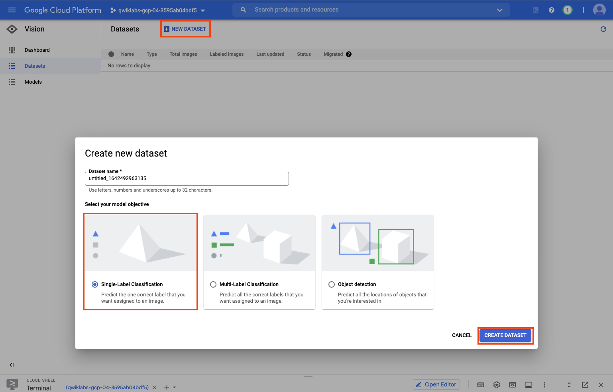Open the user account avatar
Image resolution: width=613 pixels, height=392 pixels.
pyautogui.click(x=599, y=10)
